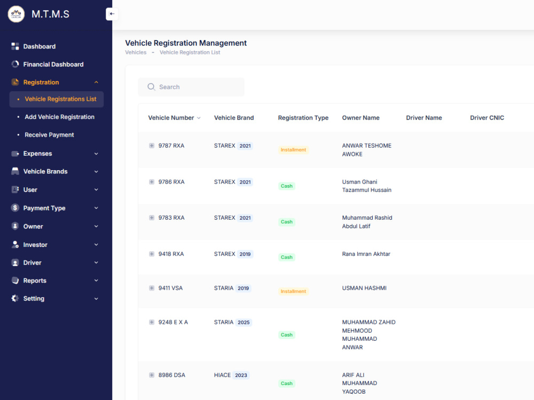
Task: Click Installment badge for 9411 VSA
Action: [x=293, y=291]
